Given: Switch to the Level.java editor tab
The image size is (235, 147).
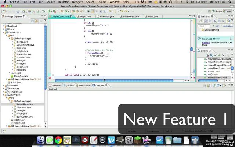Looking at the screenshot, I should (153, 17).
